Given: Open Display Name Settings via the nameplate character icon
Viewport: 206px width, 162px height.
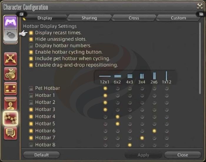Looking at the screenshot, I should 11,103.
